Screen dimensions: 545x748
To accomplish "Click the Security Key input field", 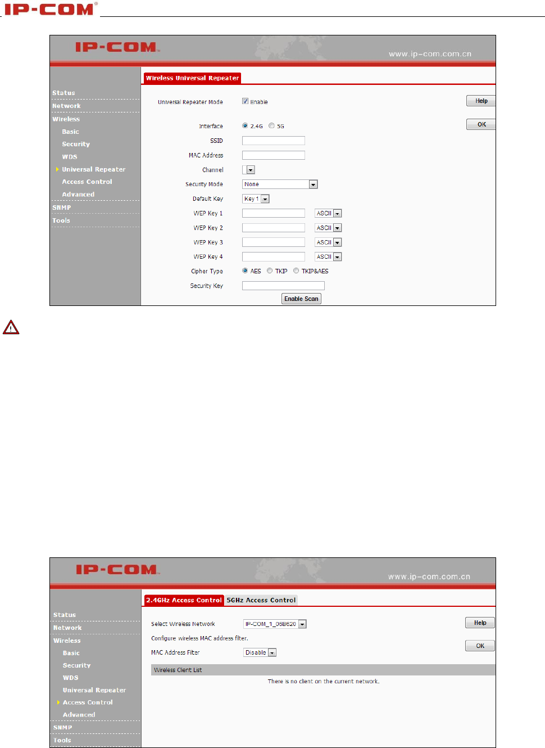I will (x=283, y=286).
